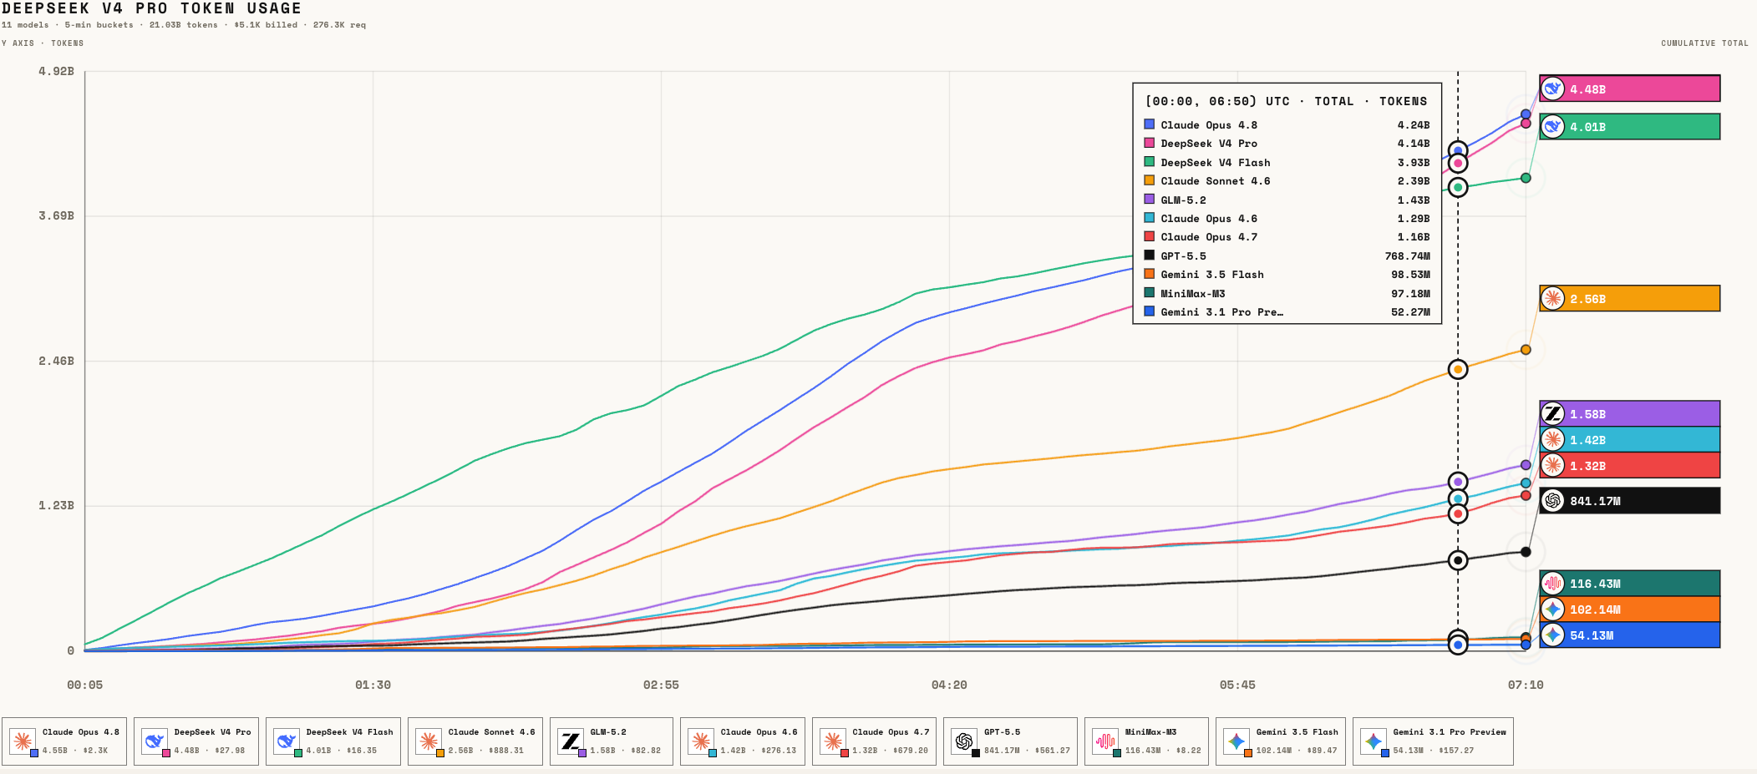Click '4.55B · $2.3K' in the Claude Opus 4.8 card
The height and width of the screenshot is (774, 1757).
75,751
